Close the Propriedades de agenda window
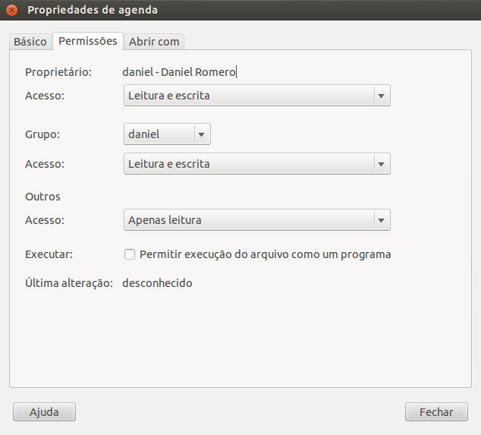 [11, 11]
